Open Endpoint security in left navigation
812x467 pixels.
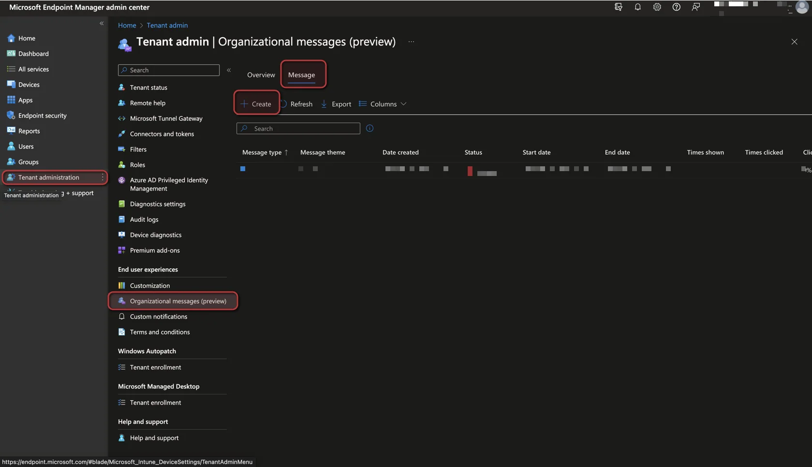pos(43,116)
